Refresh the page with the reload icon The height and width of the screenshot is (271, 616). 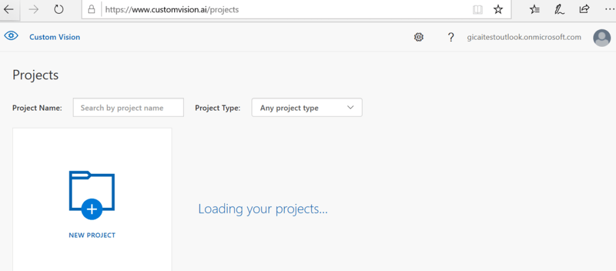point(58,10)
